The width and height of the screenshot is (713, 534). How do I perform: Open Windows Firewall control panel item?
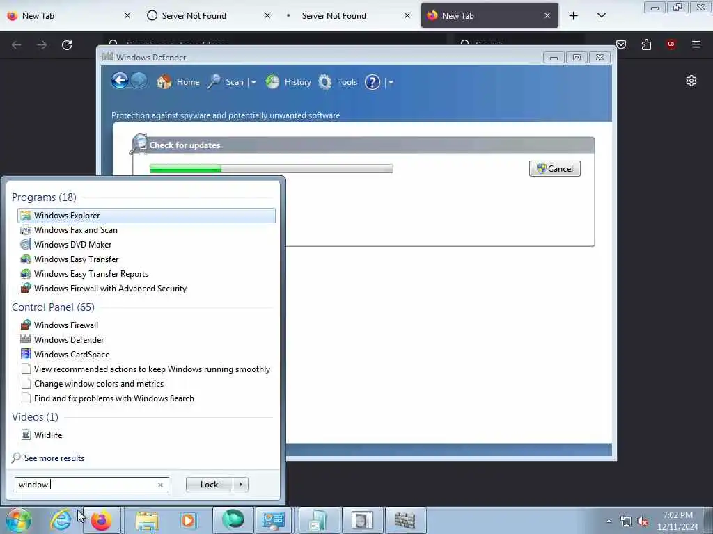146,325
